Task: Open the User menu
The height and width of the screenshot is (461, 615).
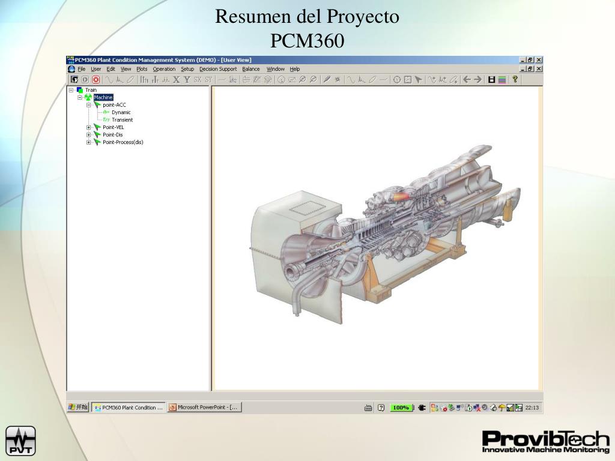Action: point(95,69)
